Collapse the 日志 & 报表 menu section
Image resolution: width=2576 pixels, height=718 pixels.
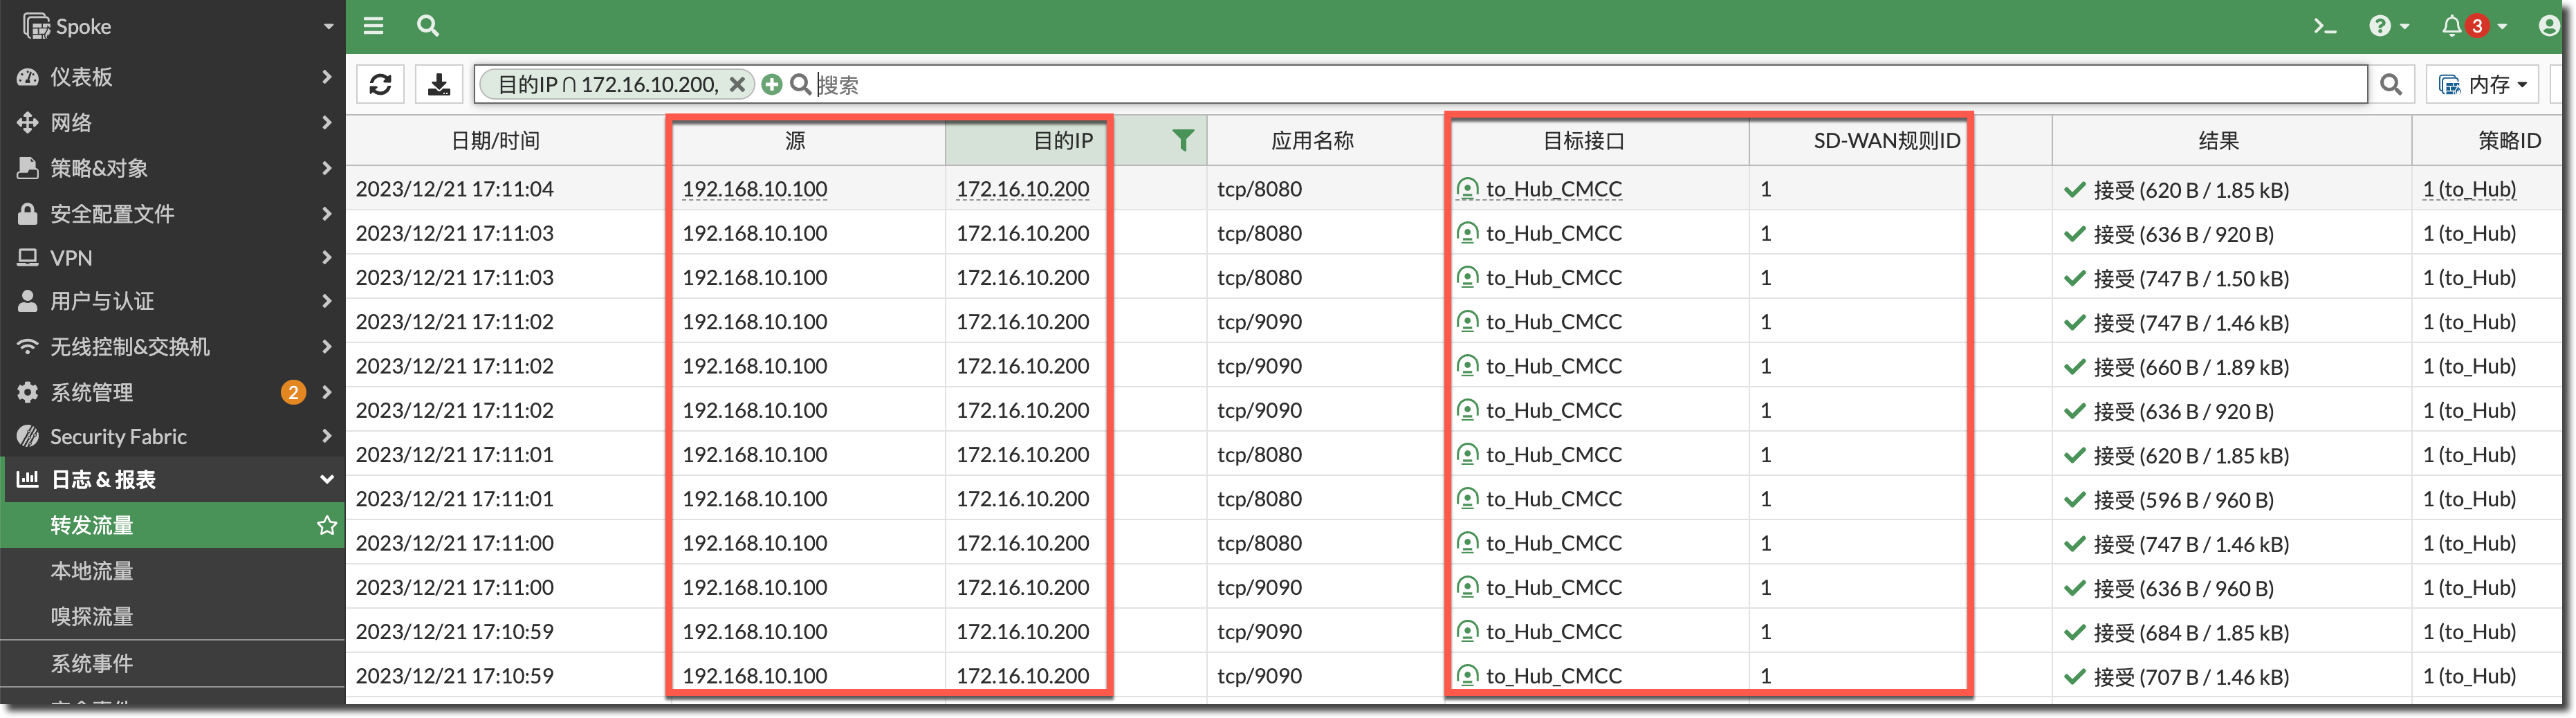point(326,480)
